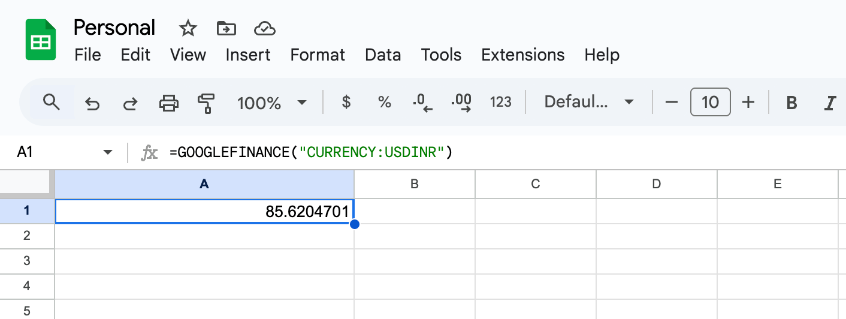Click the font size field showing 10
Screen dimensions: 846x319
tap(710, 103)
